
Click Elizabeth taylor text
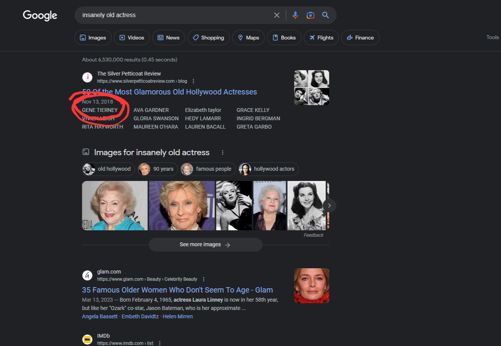click(x=203, y=110)
